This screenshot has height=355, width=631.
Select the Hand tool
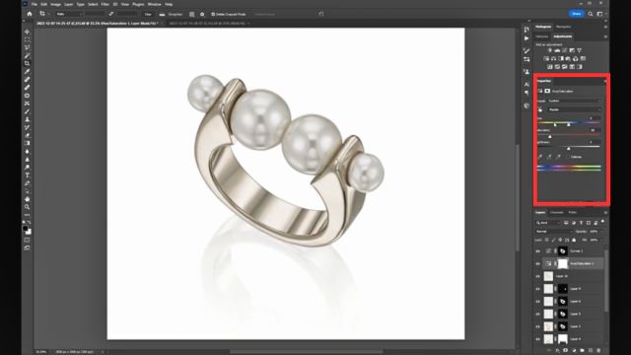(x=27, y=199)
